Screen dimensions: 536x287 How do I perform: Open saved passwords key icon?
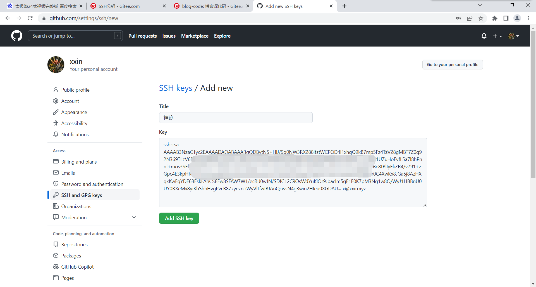[458, 18]
